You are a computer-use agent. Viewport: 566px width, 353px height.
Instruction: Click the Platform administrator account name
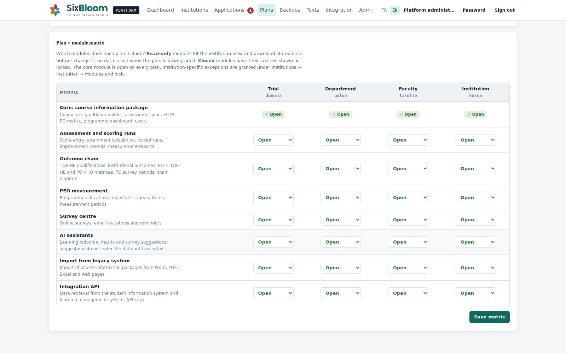click(429, 10)
